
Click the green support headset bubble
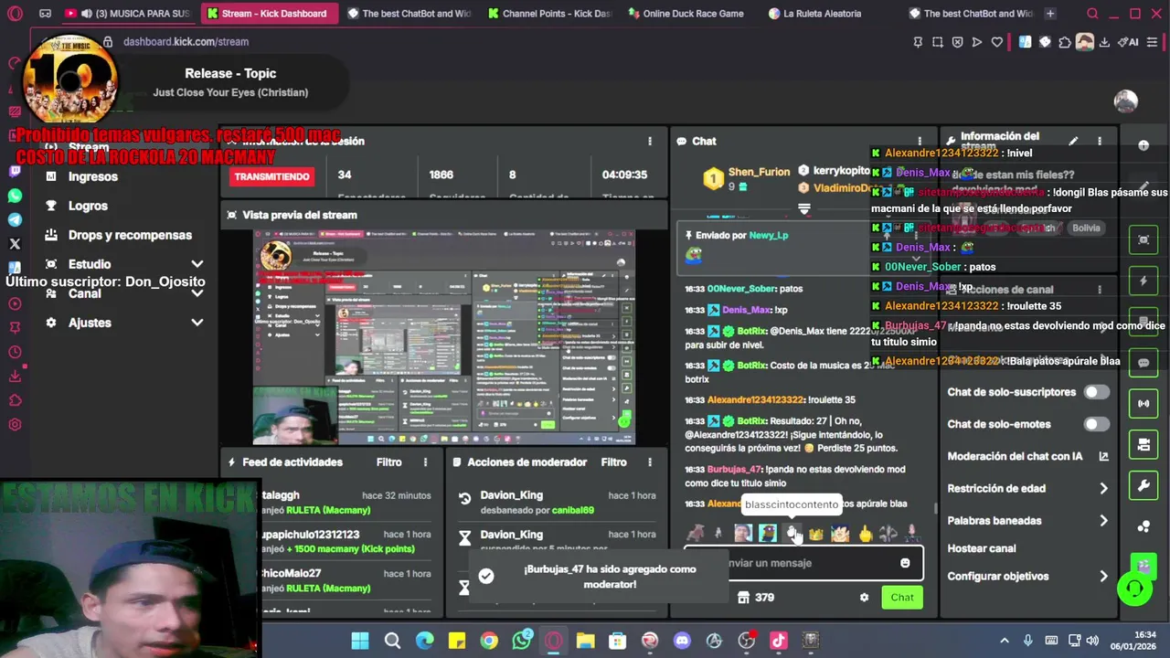pos(1135,589)
